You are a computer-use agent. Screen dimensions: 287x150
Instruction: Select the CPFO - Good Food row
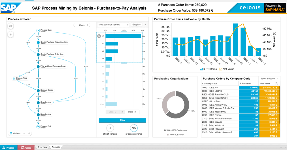pos(241,101)
